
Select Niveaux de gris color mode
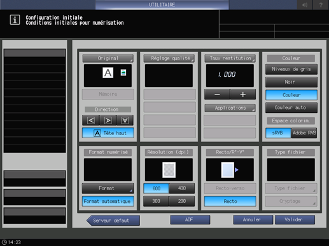[x=291, y=69]
